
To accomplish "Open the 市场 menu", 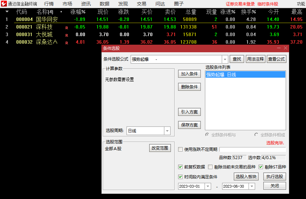I will (67, 4).
